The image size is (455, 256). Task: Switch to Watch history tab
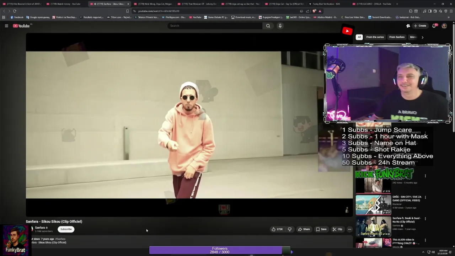click(x=64, y=4)
